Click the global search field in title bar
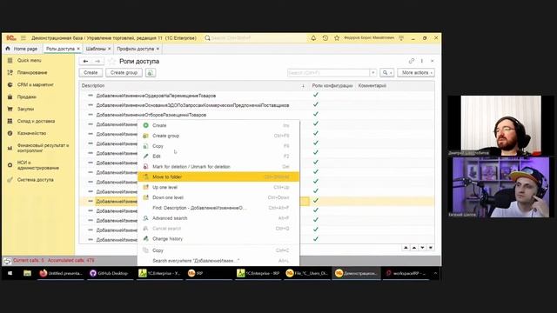Viewport: 557px width, 313px height. coord(255,37)
